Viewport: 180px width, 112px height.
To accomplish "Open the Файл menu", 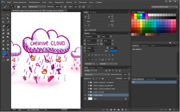I will (9, 2).
